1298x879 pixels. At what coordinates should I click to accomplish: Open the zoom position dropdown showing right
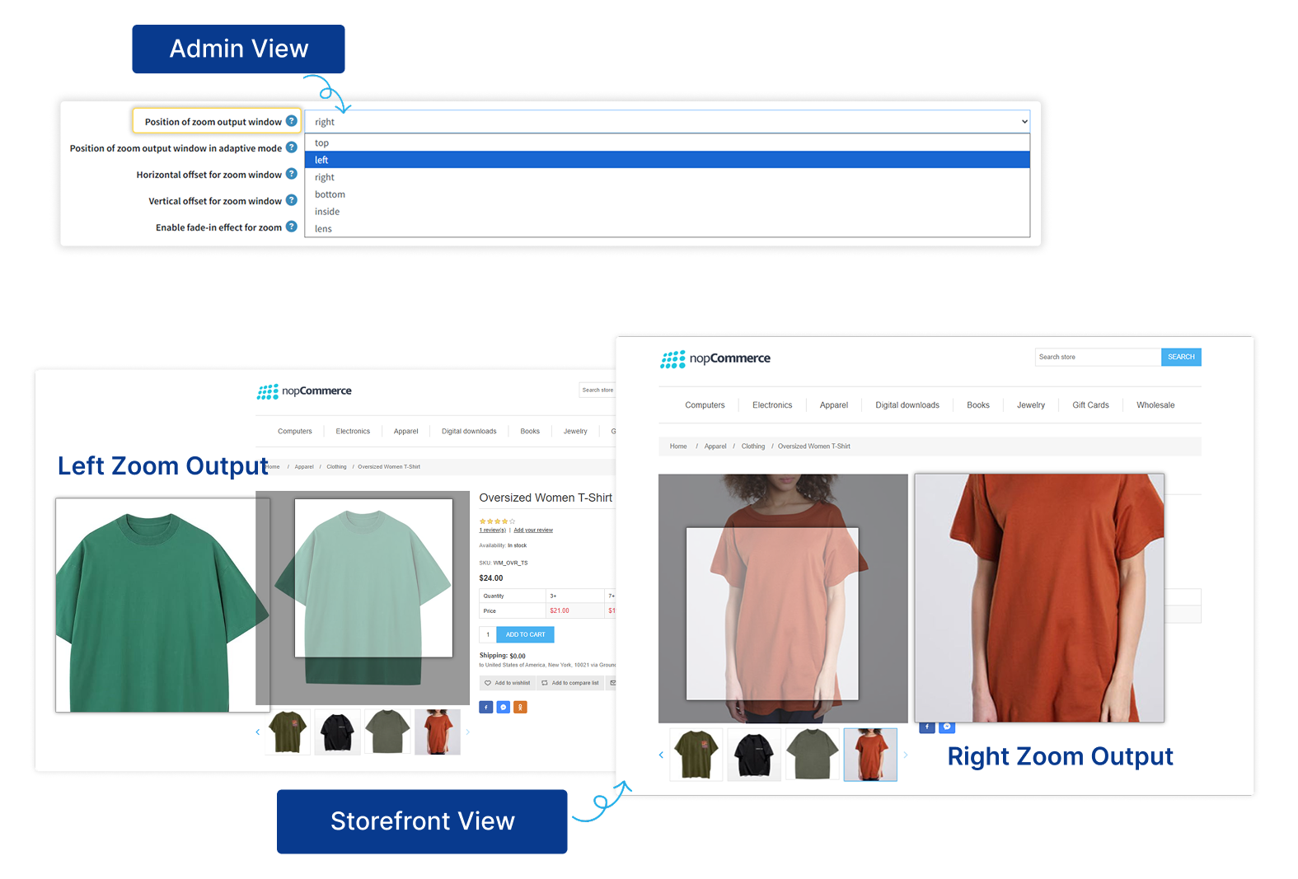668,121
